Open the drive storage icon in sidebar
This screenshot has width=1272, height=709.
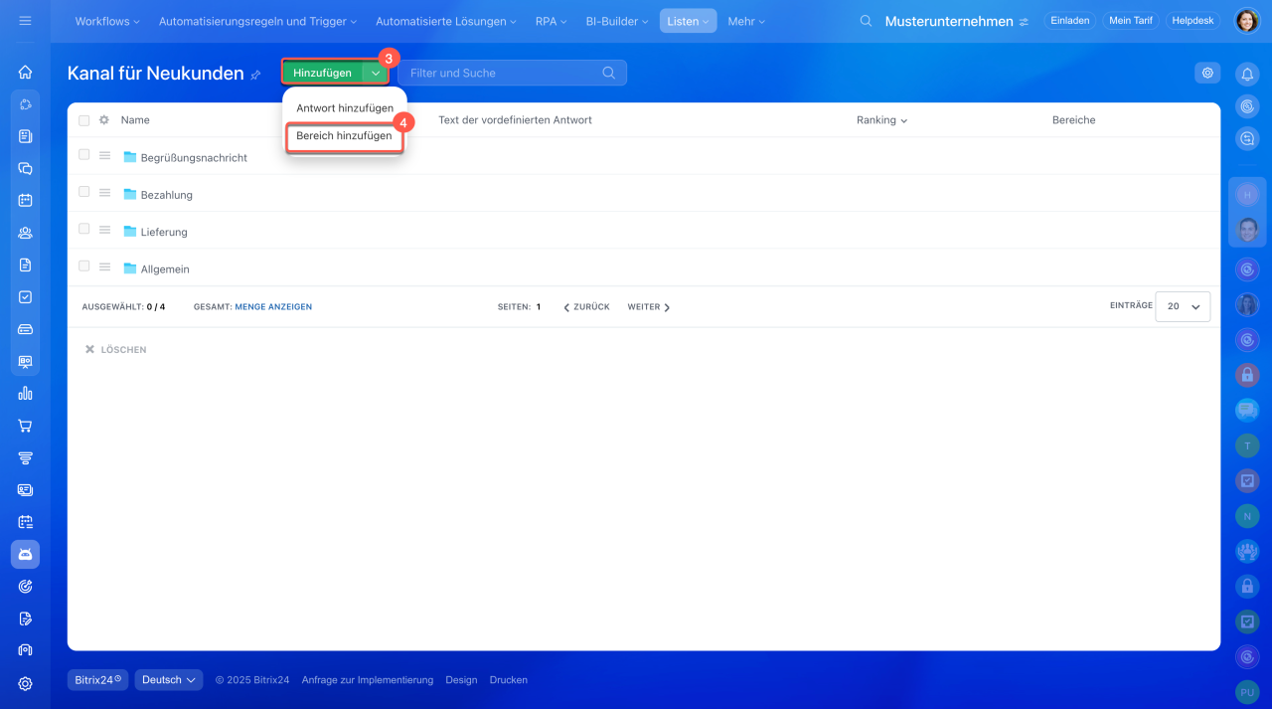tap(25, 329)
